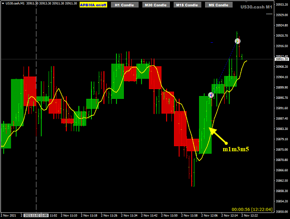Show the H1 Candle overlay
Image resolution: width=290 pixels, height=219 pixels.
(x=124, y=5)
